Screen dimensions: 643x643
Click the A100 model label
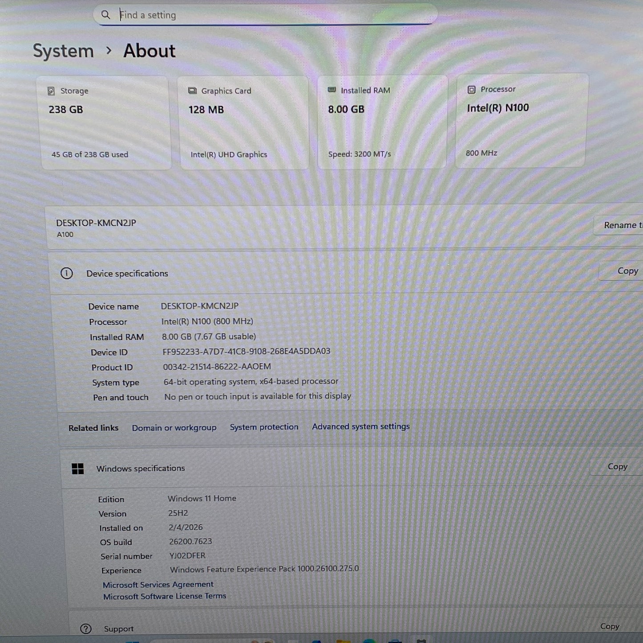click(x=65, y=235)
